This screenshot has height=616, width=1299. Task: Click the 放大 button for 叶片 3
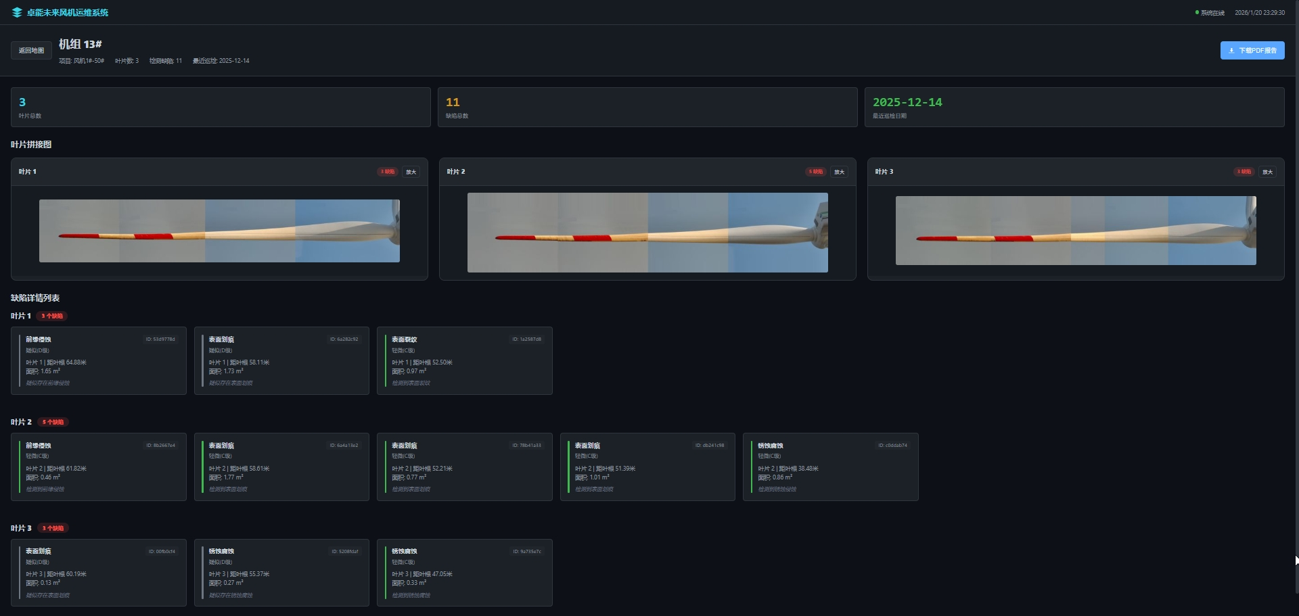(1267, 172)
